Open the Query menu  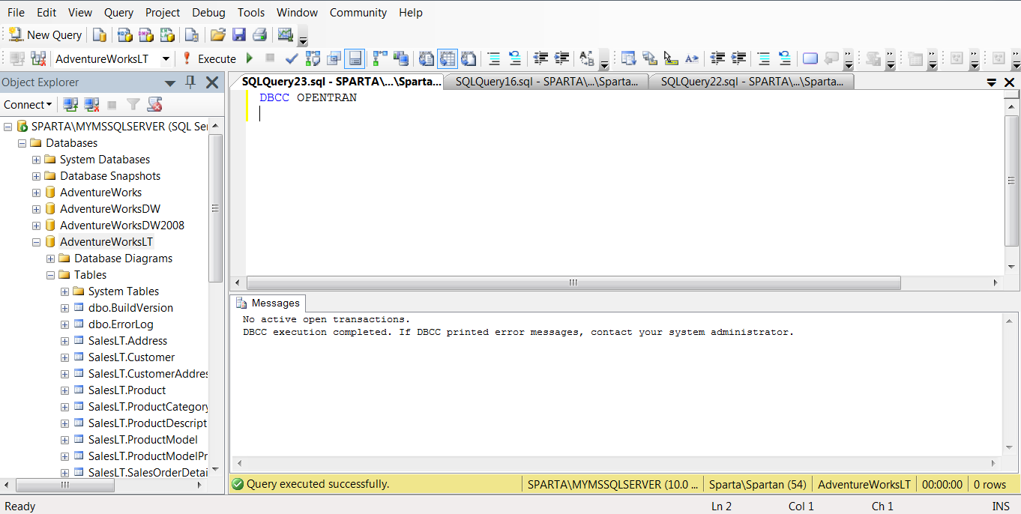(x=118, y=13)
